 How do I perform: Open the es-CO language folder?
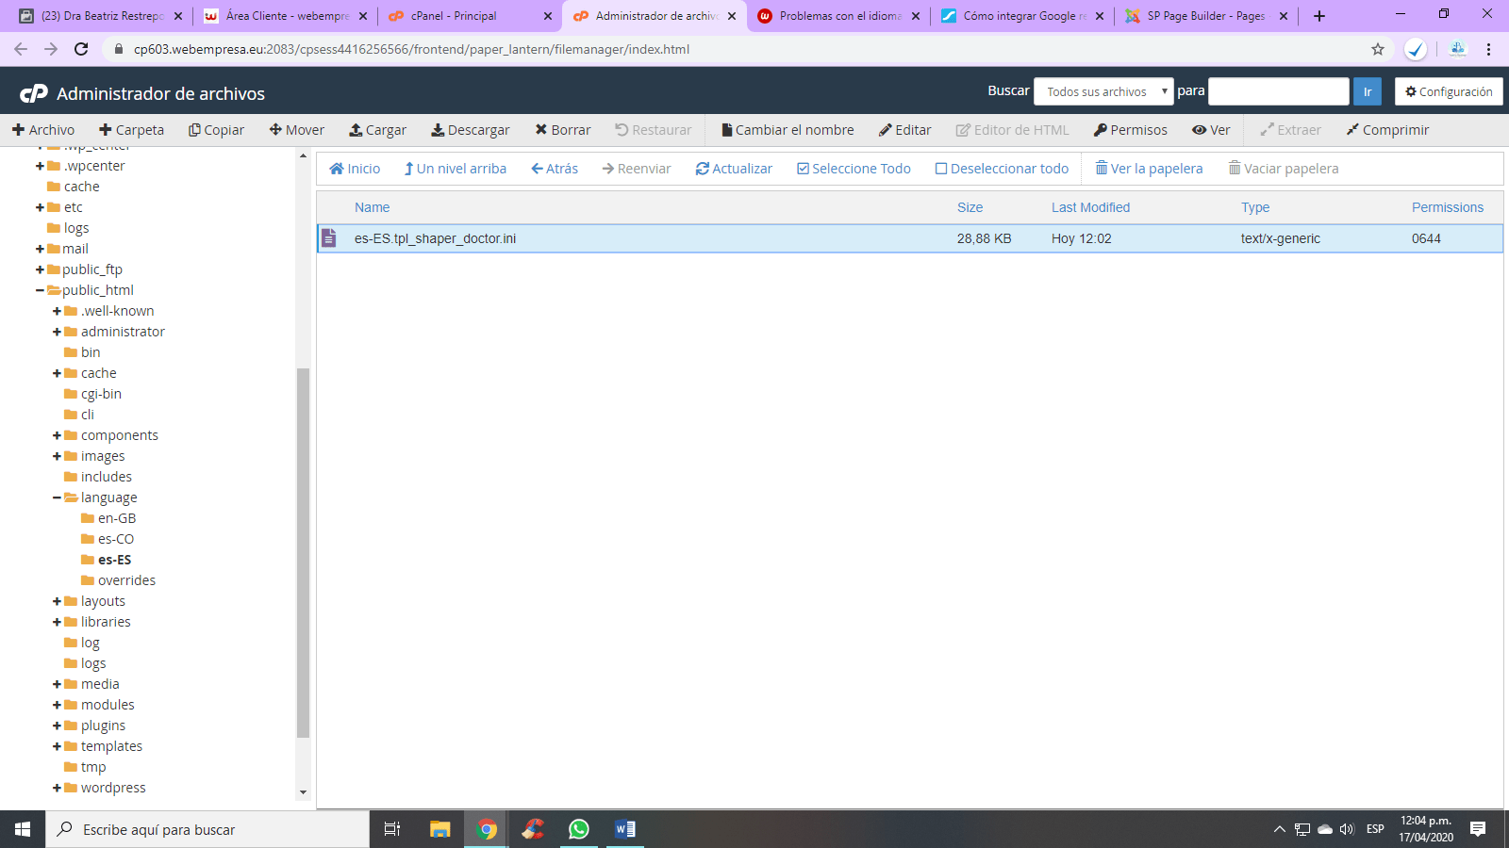(x=115, y=539)
